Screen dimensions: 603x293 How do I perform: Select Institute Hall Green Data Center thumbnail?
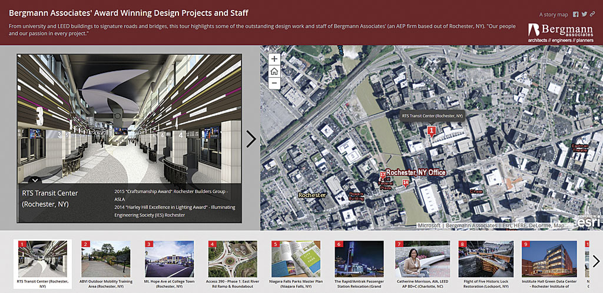[549, 264]
